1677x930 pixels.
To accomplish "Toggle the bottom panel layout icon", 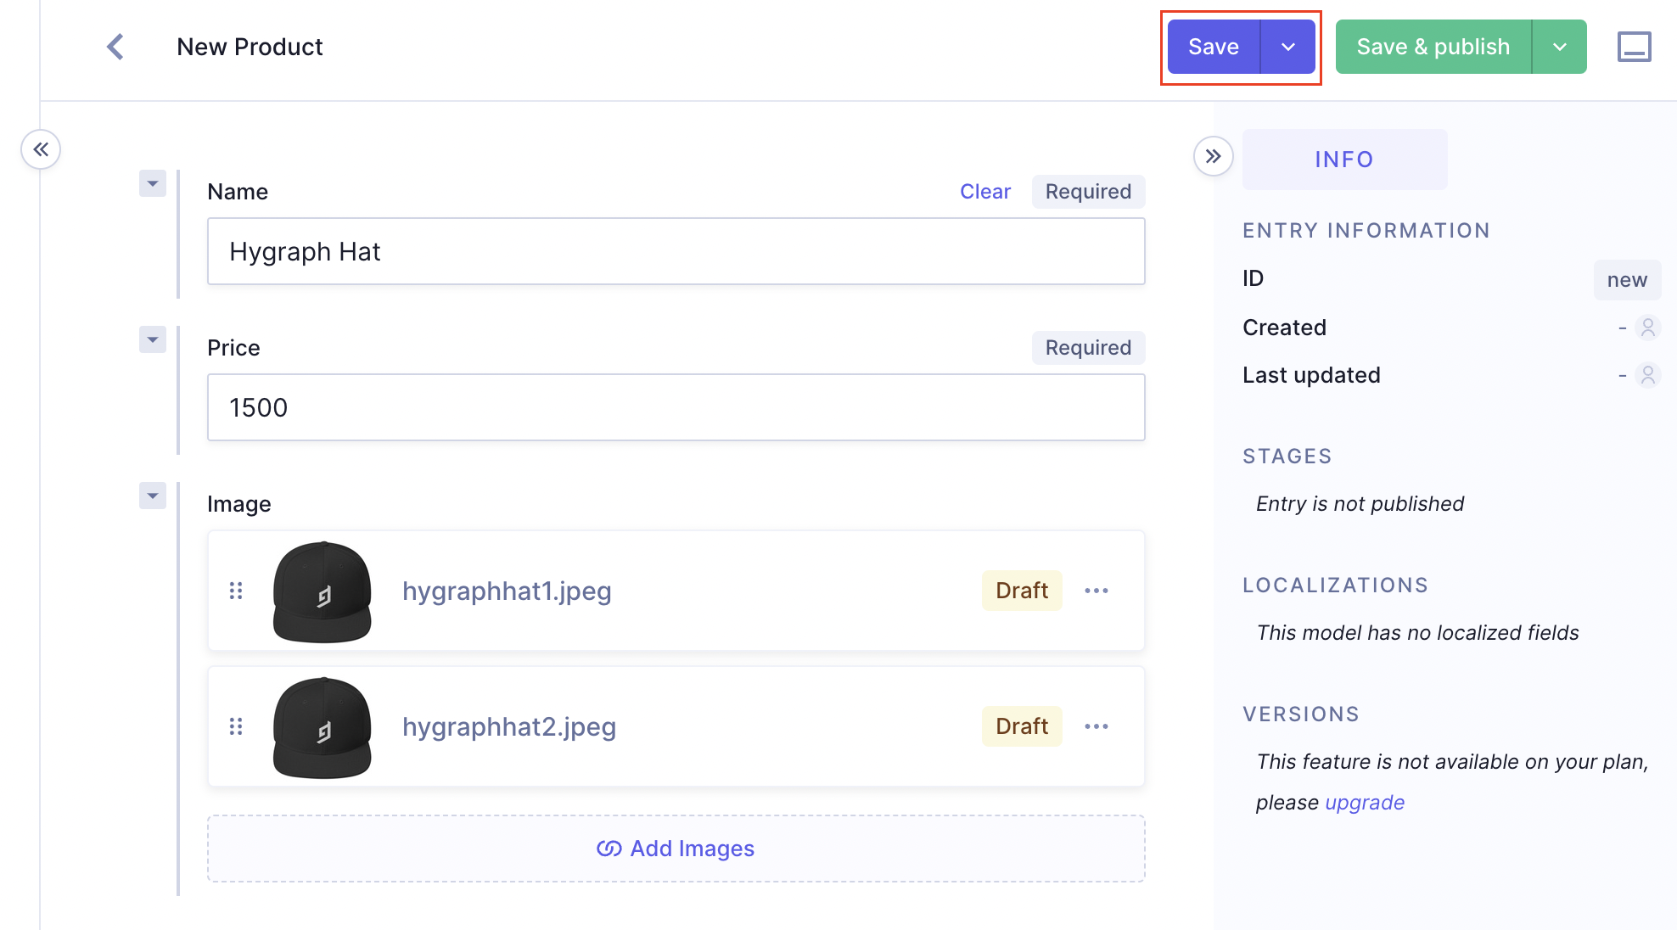I will (x=1634, y=47).
